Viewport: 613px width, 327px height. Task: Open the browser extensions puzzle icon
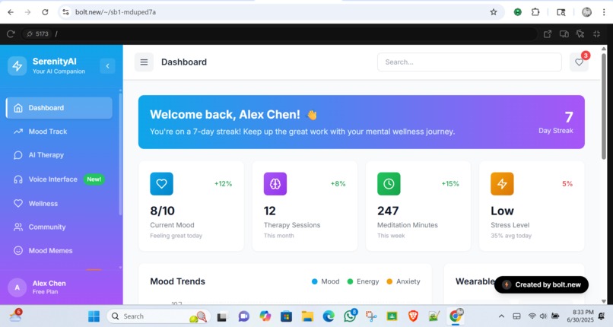(535, 12)
